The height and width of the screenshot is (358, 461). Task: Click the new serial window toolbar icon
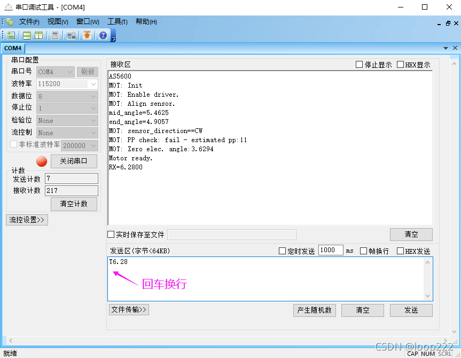point(11,35)
